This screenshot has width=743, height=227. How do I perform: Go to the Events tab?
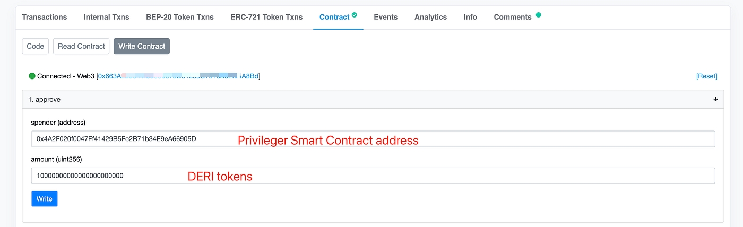[x=385, y=17]
